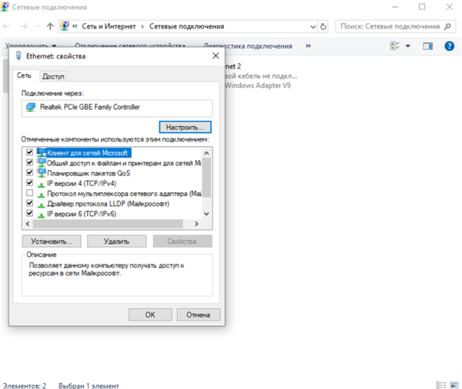This screenshot has height=389, width=462.
Task: Expand hidden path with double chevron
Action: [x=75, y=26]
